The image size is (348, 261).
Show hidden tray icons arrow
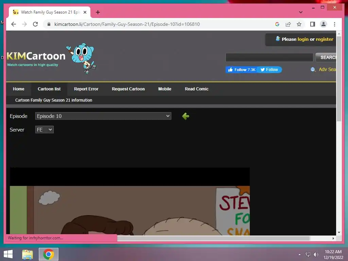(x=299, y=255)
